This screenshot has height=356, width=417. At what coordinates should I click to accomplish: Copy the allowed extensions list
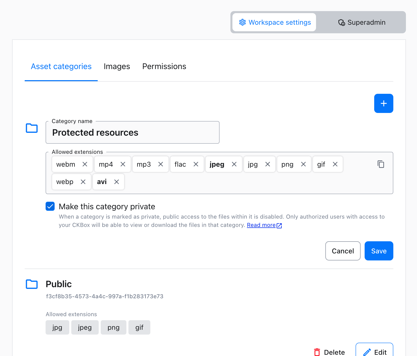point(381,164)
